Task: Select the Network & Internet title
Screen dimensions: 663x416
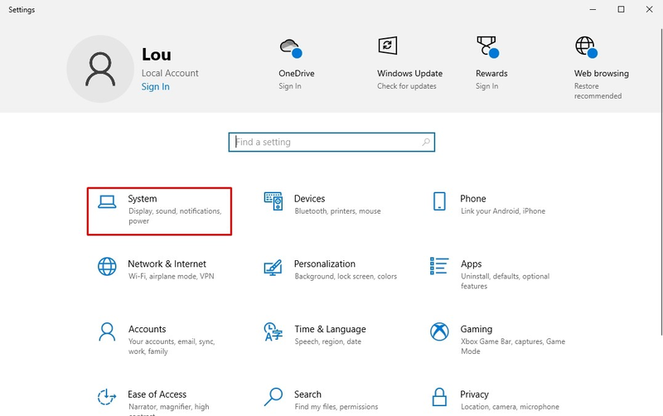Action: pyautogui.click(x=167, y=264)
